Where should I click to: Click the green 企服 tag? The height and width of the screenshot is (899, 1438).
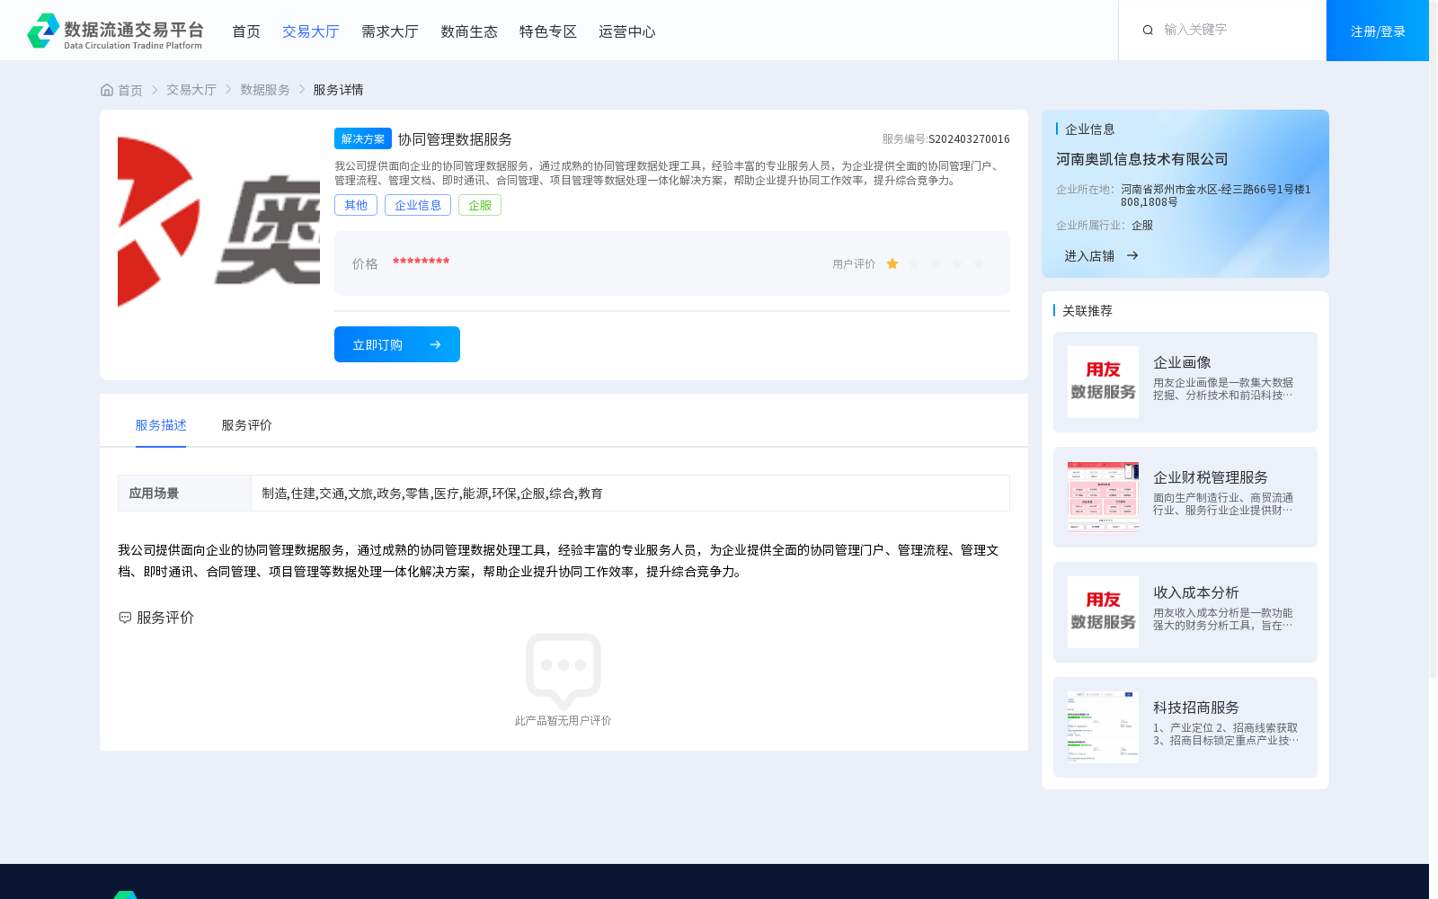point(480,205)
